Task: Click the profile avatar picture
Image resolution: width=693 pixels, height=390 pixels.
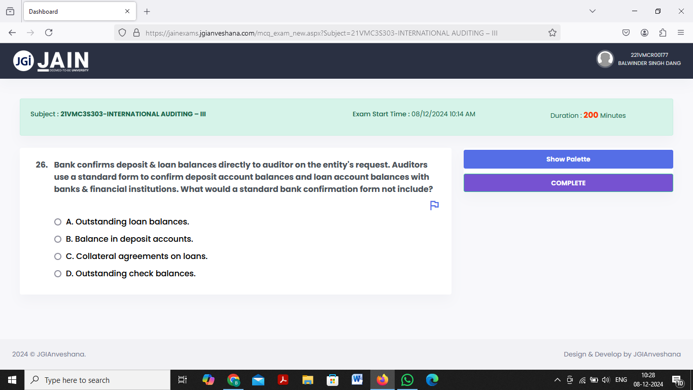Action: [605, 59]
